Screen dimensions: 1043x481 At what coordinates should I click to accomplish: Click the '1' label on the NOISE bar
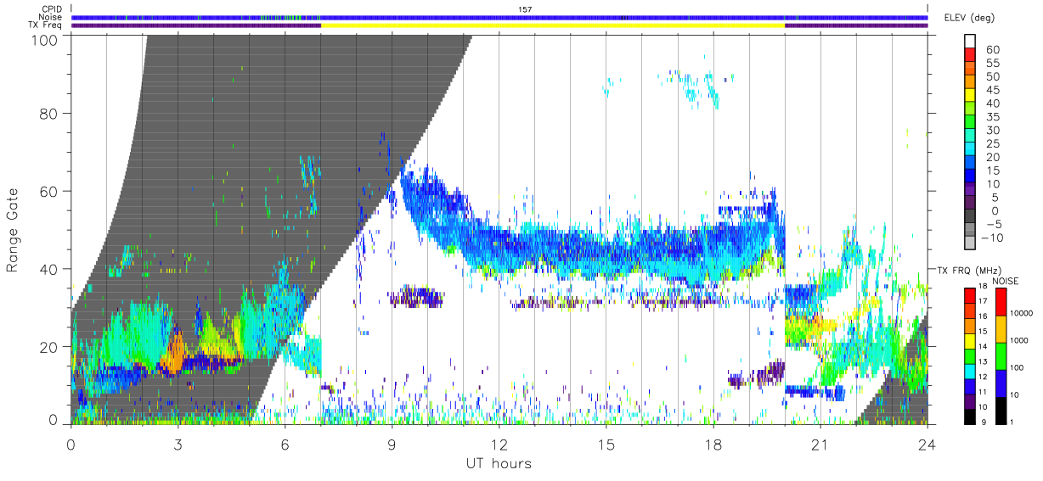pyautogui.click(x=1013, y=422)
